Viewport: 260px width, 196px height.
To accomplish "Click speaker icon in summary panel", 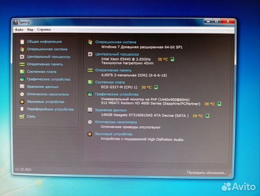I will (90, 134).
